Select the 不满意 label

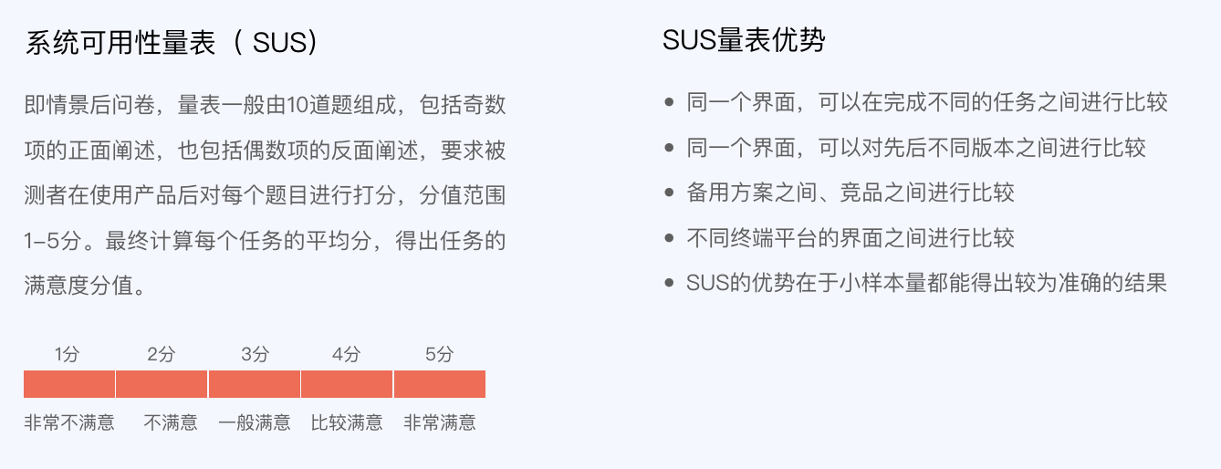(x=171, y=422)
